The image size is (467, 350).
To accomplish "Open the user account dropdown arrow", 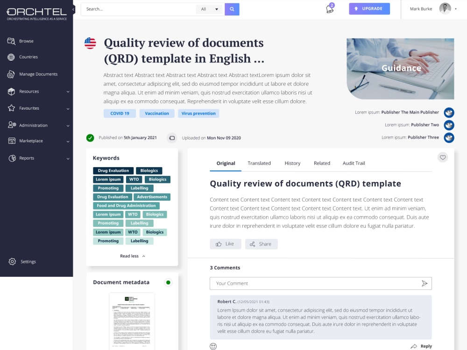I will (456, 9).
